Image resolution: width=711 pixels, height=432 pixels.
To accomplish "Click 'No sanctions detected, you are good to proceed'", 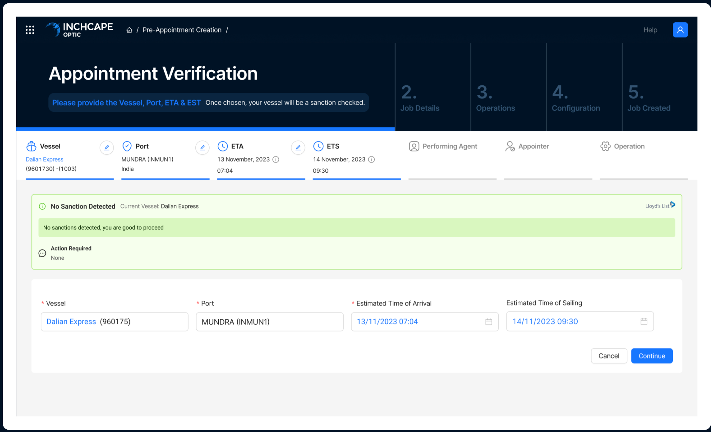I will point(103,228).
